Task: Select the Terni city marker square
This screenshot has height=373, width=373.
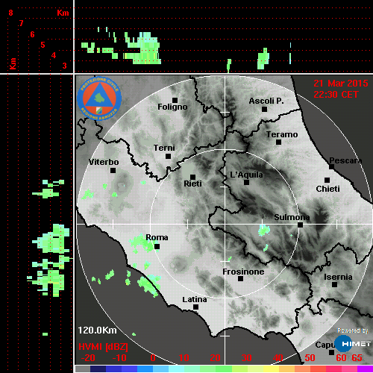Action: pyautogui.click(x=169, y=157)
